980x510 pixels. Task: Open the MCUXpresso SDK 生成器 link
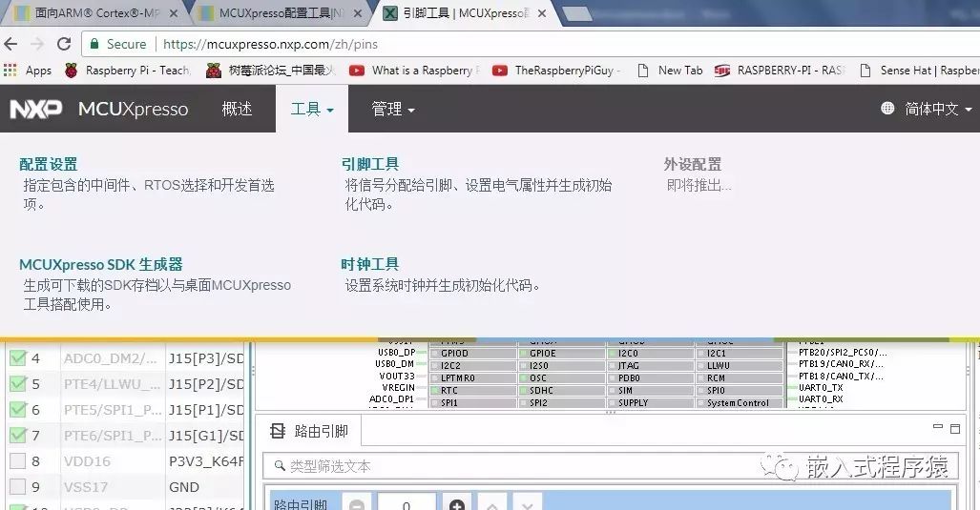coord(101,264)
